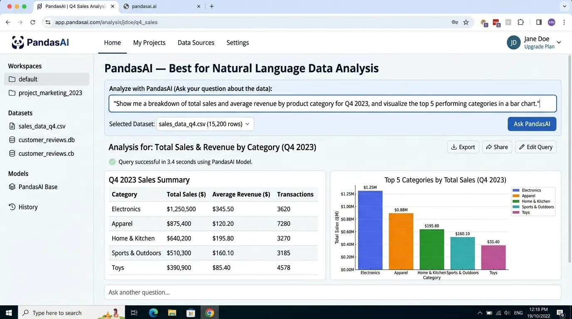Open Task View in the taskbar
572x319 pixels.
pos(134,313)
